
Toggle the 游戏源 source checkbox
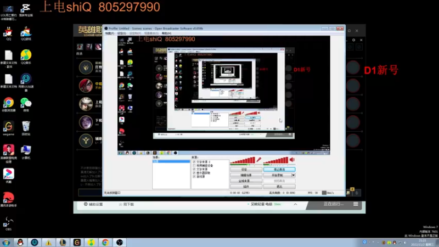click(x=194, y=177)
